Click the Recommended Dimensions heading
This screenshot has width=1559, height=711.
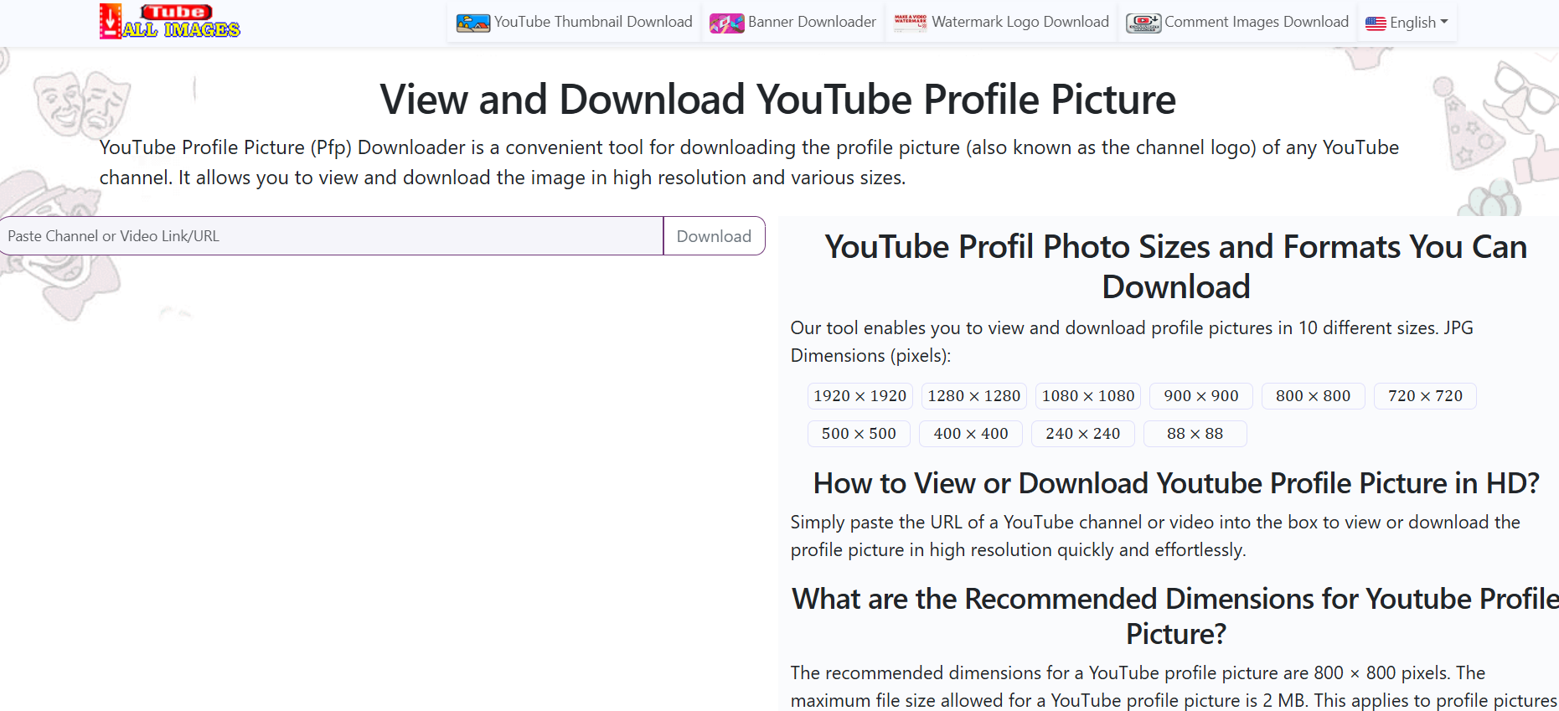click(x=1176, y=616)
